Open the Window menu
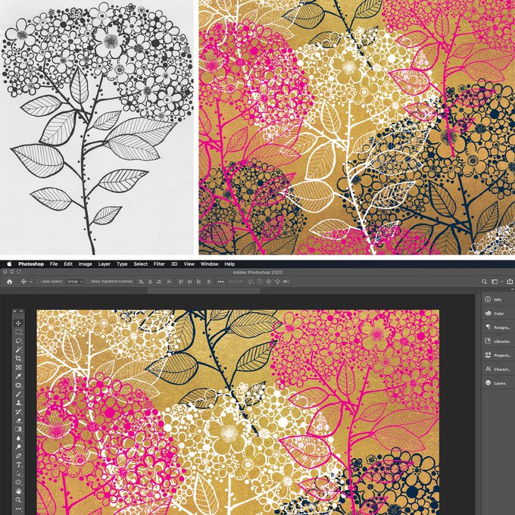 209,264
